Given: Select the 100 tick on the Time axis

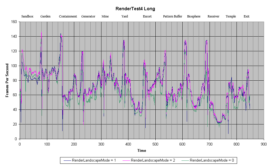Looking at the screenshot, I should [47, 144].
